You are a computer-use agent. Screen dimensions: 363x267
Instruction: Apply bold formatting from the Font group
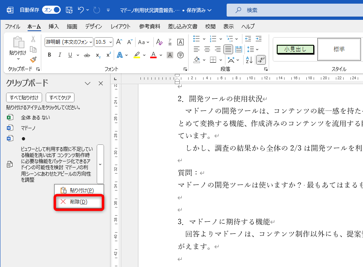(x=49, y=55)
